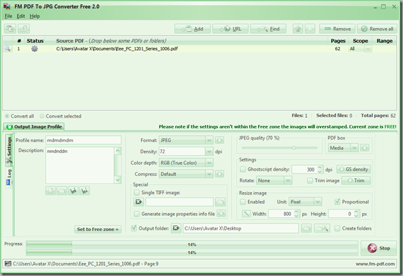Open the Edit menu
The width and height of the screenshot is (403, 276).
click(21, 16)
